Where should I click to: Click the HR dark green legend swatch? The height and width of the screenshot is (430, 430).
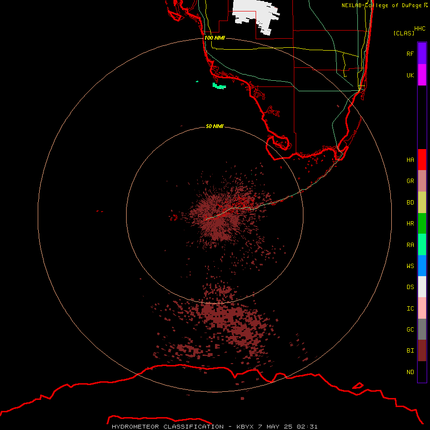click(422, 224)
